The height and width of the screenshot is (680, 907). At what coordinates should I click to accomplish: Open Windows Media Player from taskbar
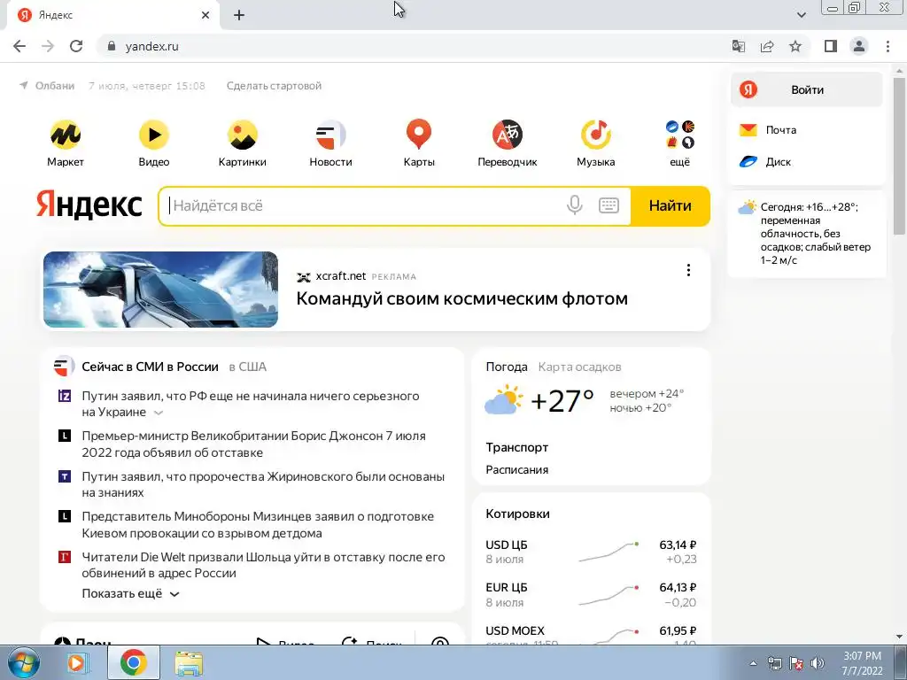(76, 662)
